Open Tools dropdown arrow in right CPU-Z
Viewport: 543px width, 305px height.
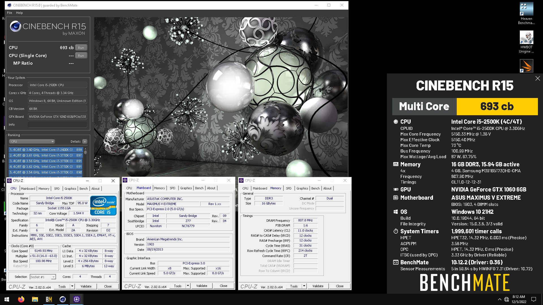pyautogui.click(x=304, y=286)
